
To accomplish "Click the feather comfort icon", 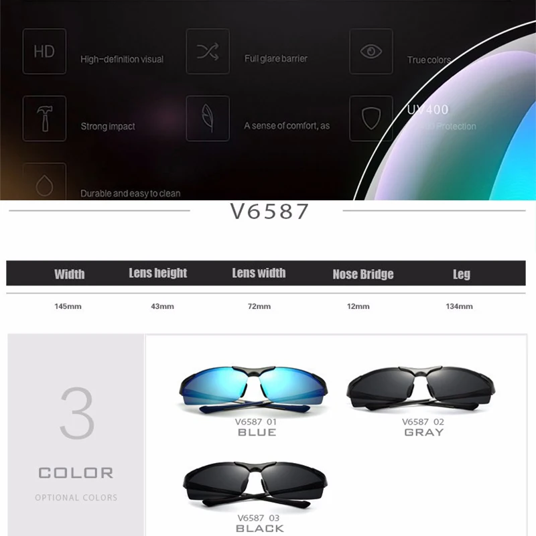I will (208, 119).
